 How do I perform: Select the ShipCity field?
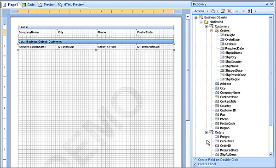pyautogui.click(x=231, y=57)
